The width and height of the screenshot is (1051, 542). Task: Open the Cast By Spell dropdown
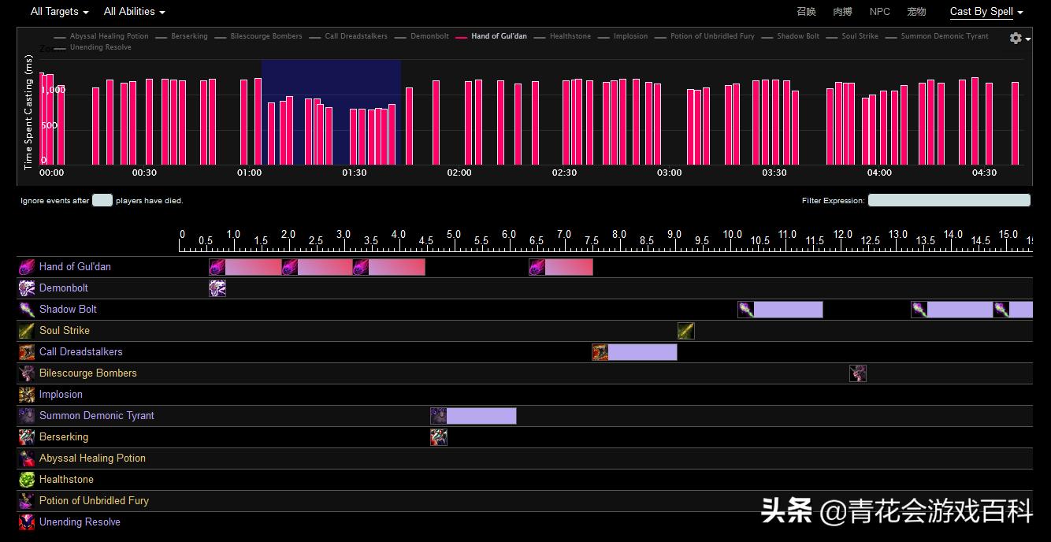tap(986, 11)
